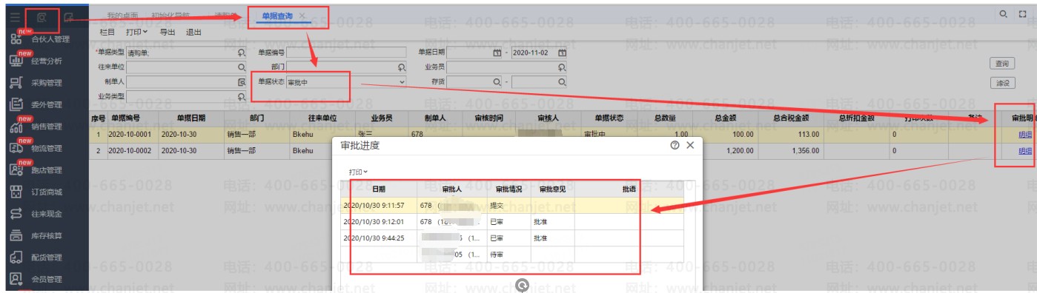Close the 审批进度 dialog
The image size is (1037, 293).
pos(690,146)
